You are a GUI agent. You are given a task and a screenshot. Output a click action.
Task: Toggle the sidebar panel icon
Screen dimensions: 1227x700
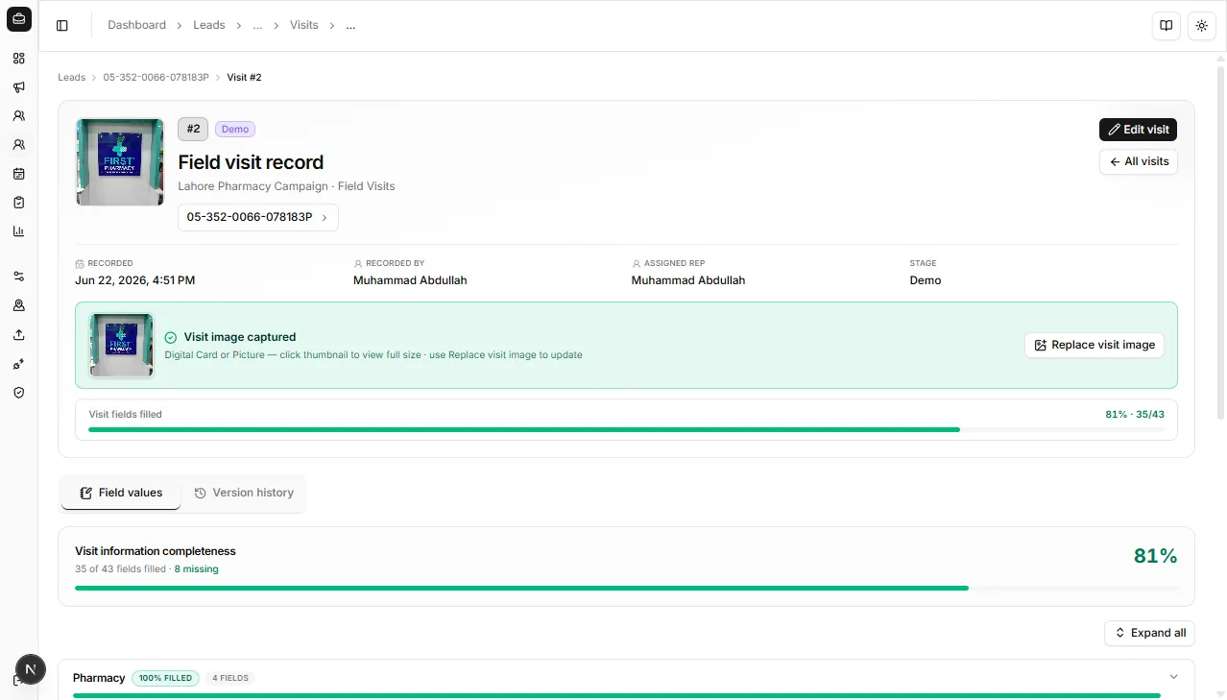(x=62, y=26)
